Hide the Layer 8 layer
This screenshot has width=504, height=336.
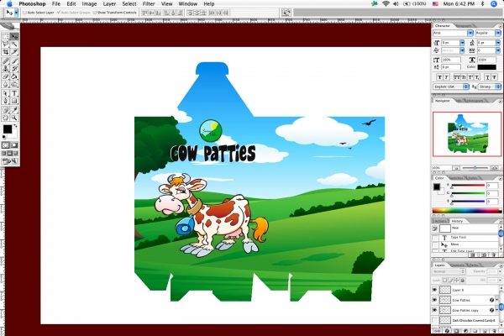[434, 290]
